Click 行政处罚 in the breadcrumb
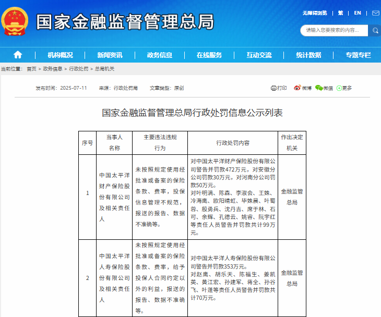381x317 pixels. (79, 69)
